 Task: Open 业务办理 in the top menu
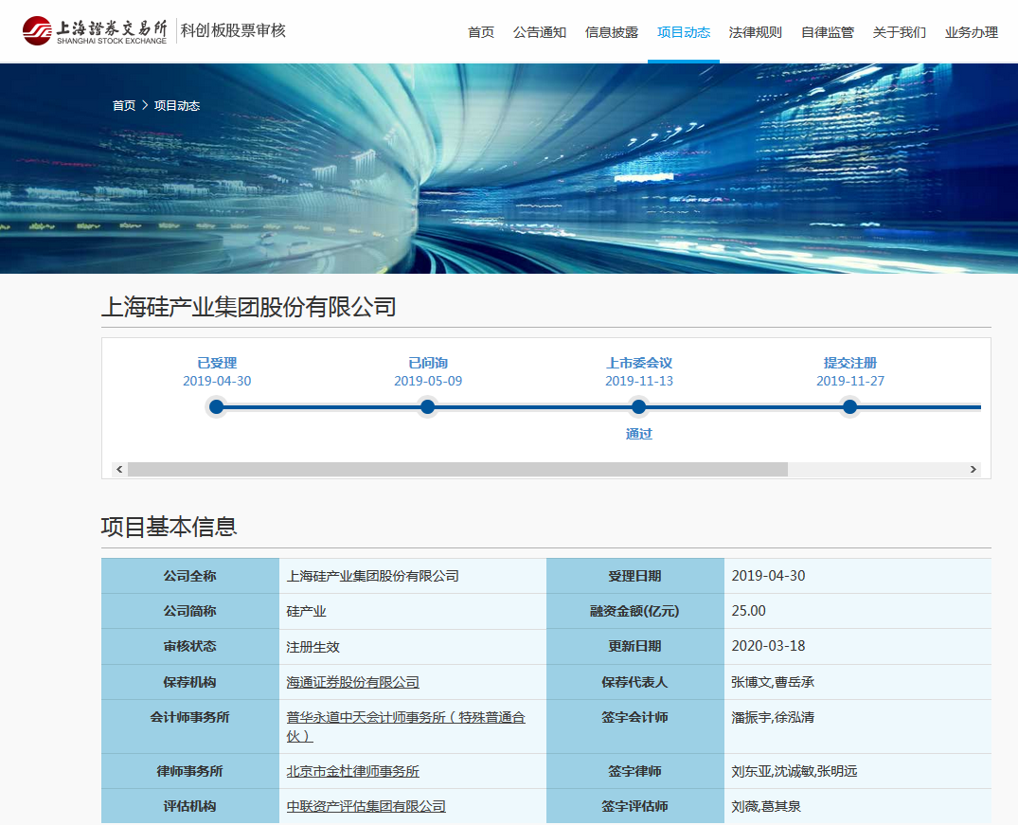pyautogui.click(x=972, y=32)
